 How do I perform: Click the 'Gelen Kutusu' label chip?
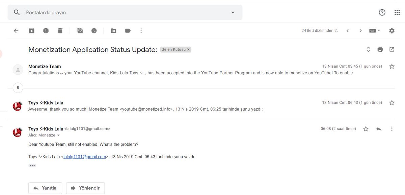tap(174, 49)
